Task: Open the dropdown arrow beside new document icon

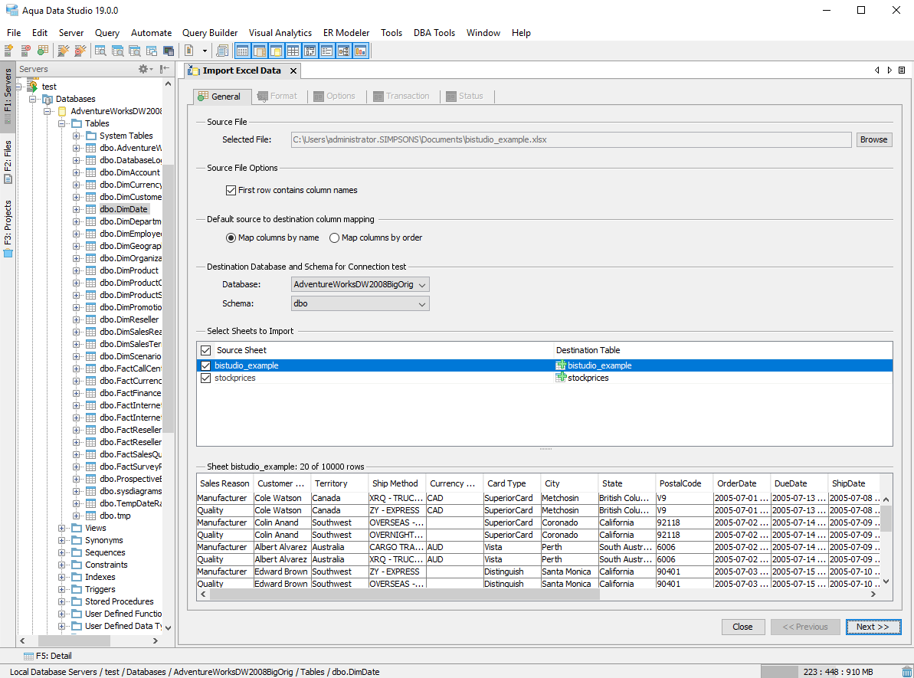Action: point(205,51)
